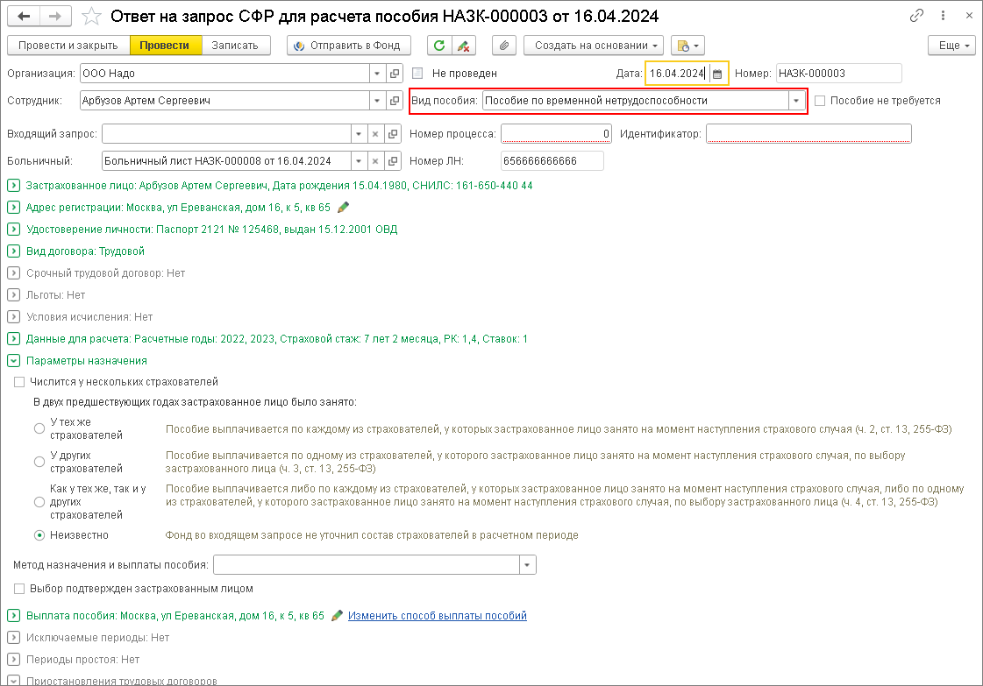Collapse Параметры назначения section
The image size is (983, 686).
tap(13, 361)
